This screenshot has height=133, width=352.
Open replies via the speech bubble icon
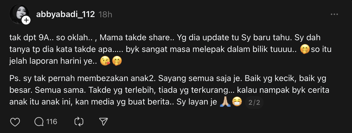[x=39, y=122]
